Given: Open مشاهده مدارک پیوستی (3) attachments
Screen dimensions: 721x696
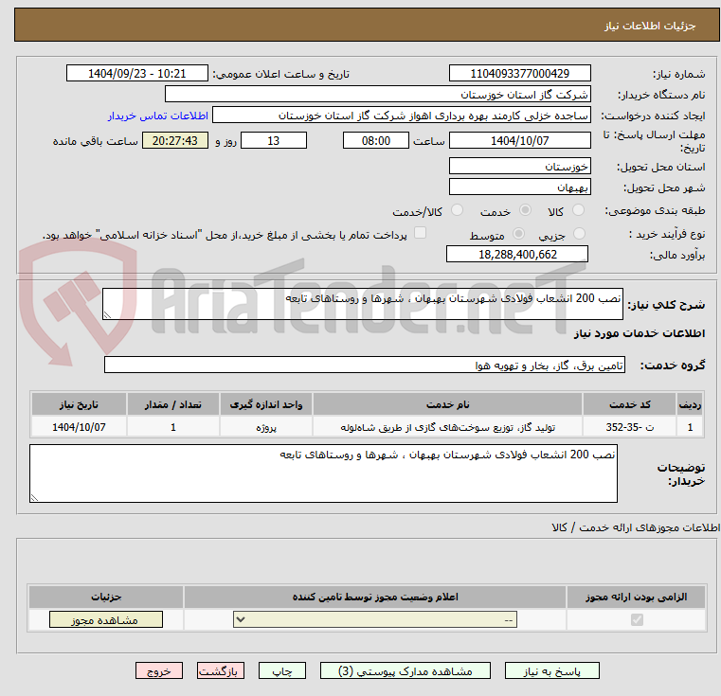Looking at the screenshot, I should coord(406,670).
